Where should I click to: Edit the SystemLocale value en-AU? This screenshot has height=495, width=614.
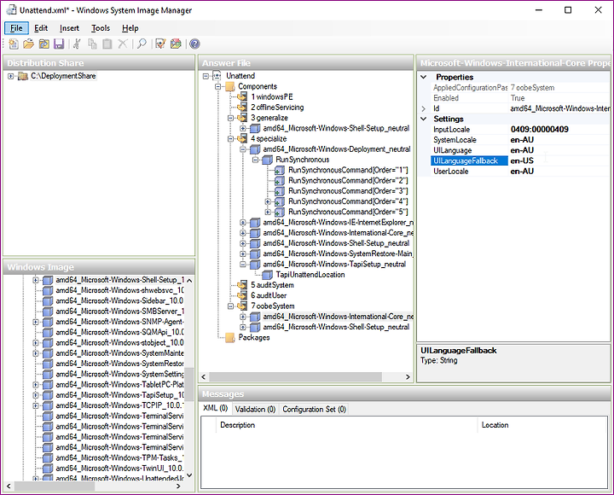pyautogui.click(x=559, y=140)
